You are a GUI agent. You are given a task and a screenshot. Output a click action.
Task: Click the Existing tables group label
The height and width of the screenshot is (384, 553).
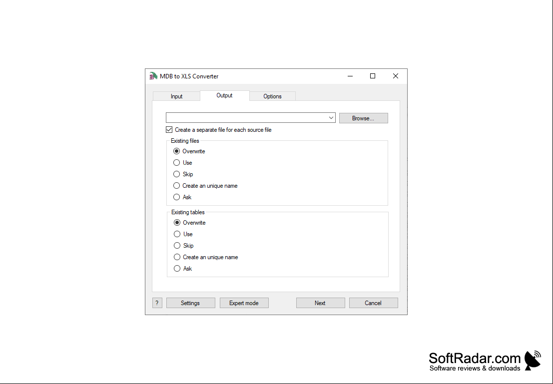[188, 212]
